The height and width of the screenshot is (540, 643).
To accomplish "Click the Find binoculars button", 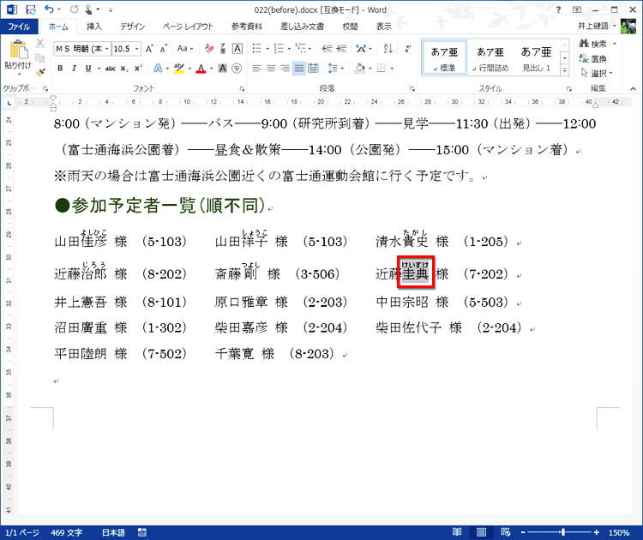I will 593,44.
